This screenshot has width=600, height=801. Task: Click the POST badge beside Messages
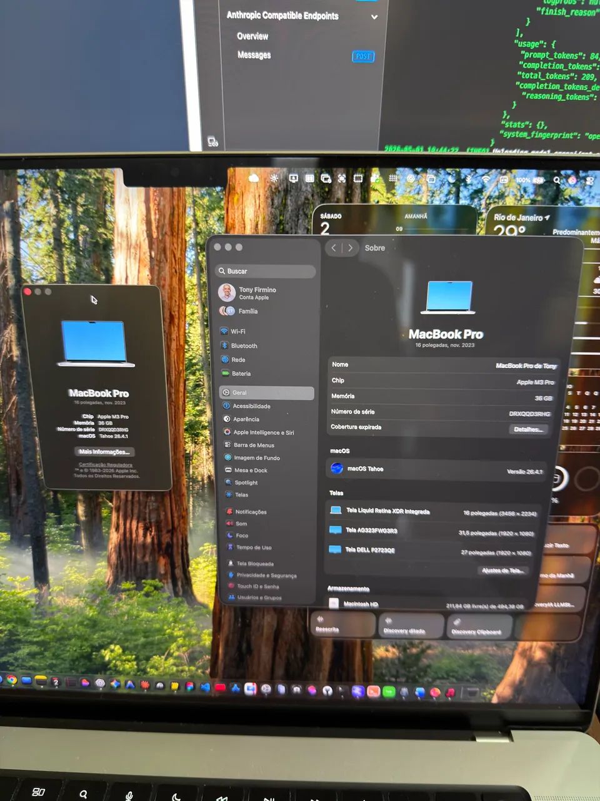click(363, 56)
